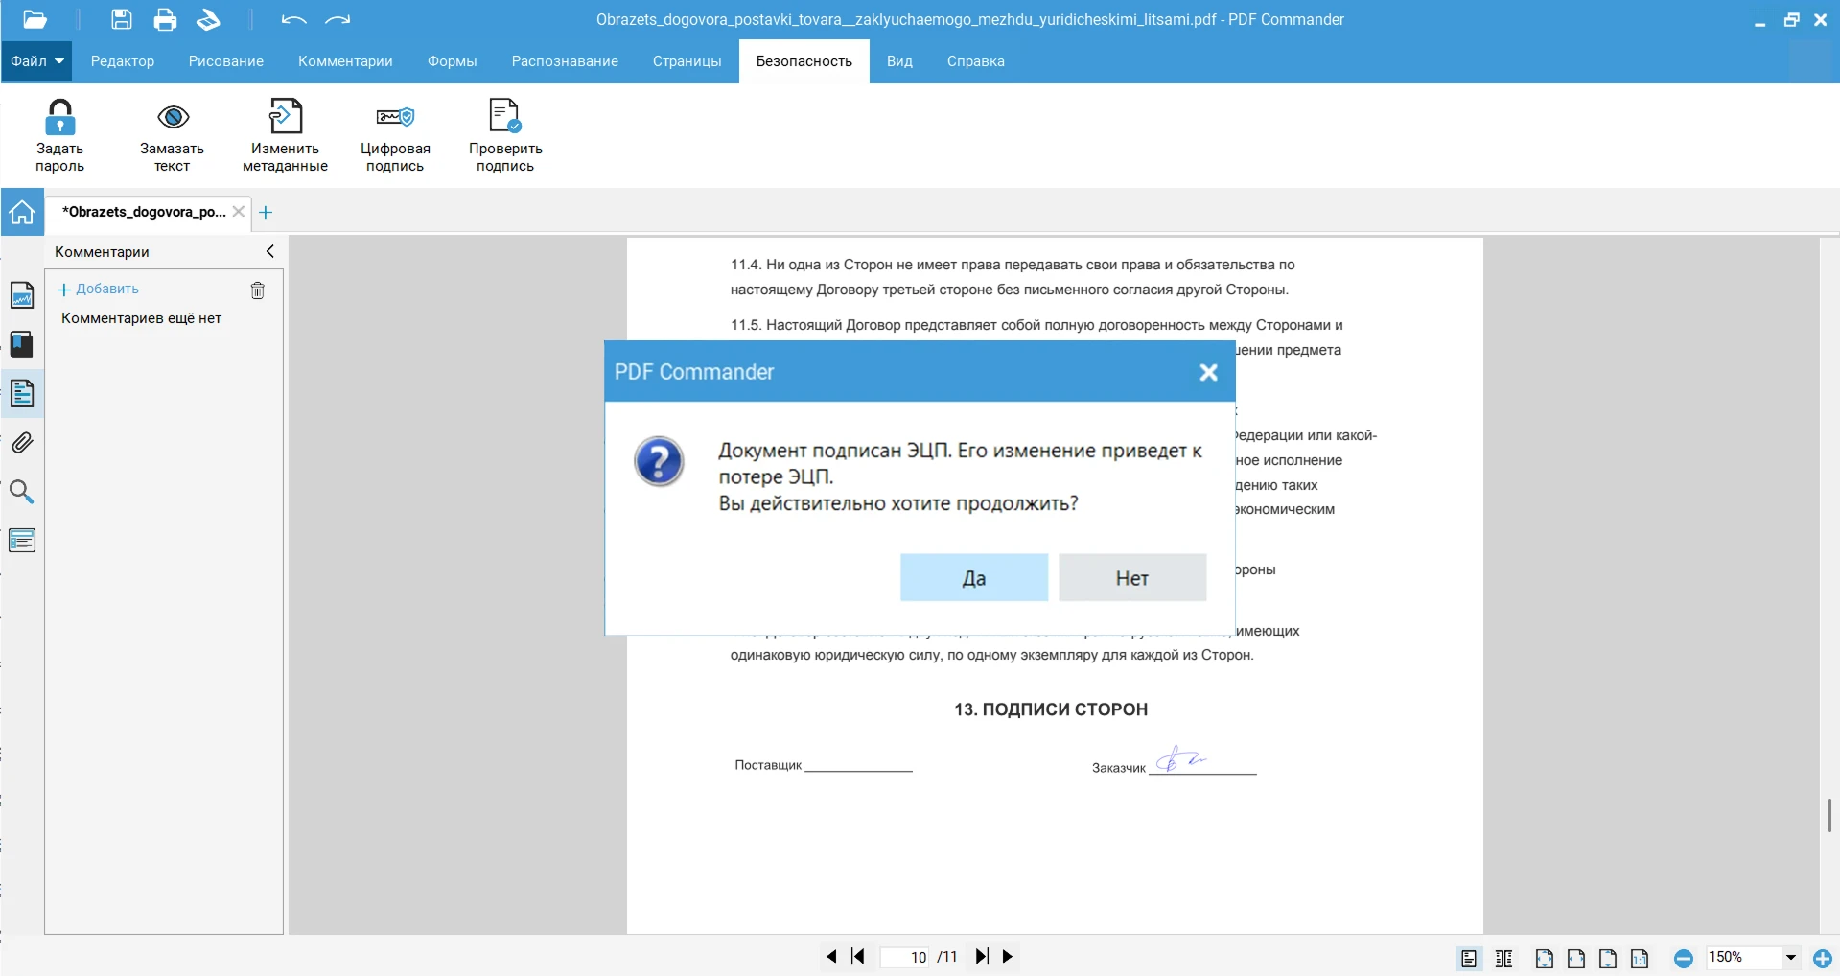
Task: Click the Set Password lock icon
Action: coord(59,118)
